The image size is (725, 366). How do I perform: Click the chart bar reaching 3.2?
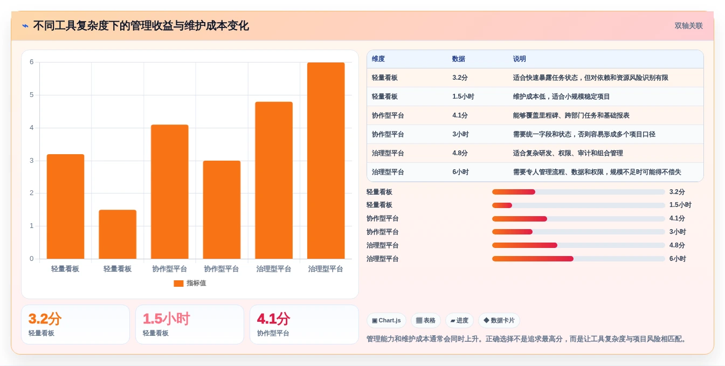pyautogui.click(x=66, y=206)
